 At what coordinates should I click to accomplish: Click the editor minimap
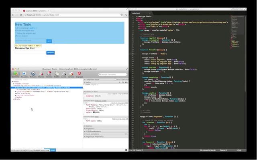click(237, 32)
